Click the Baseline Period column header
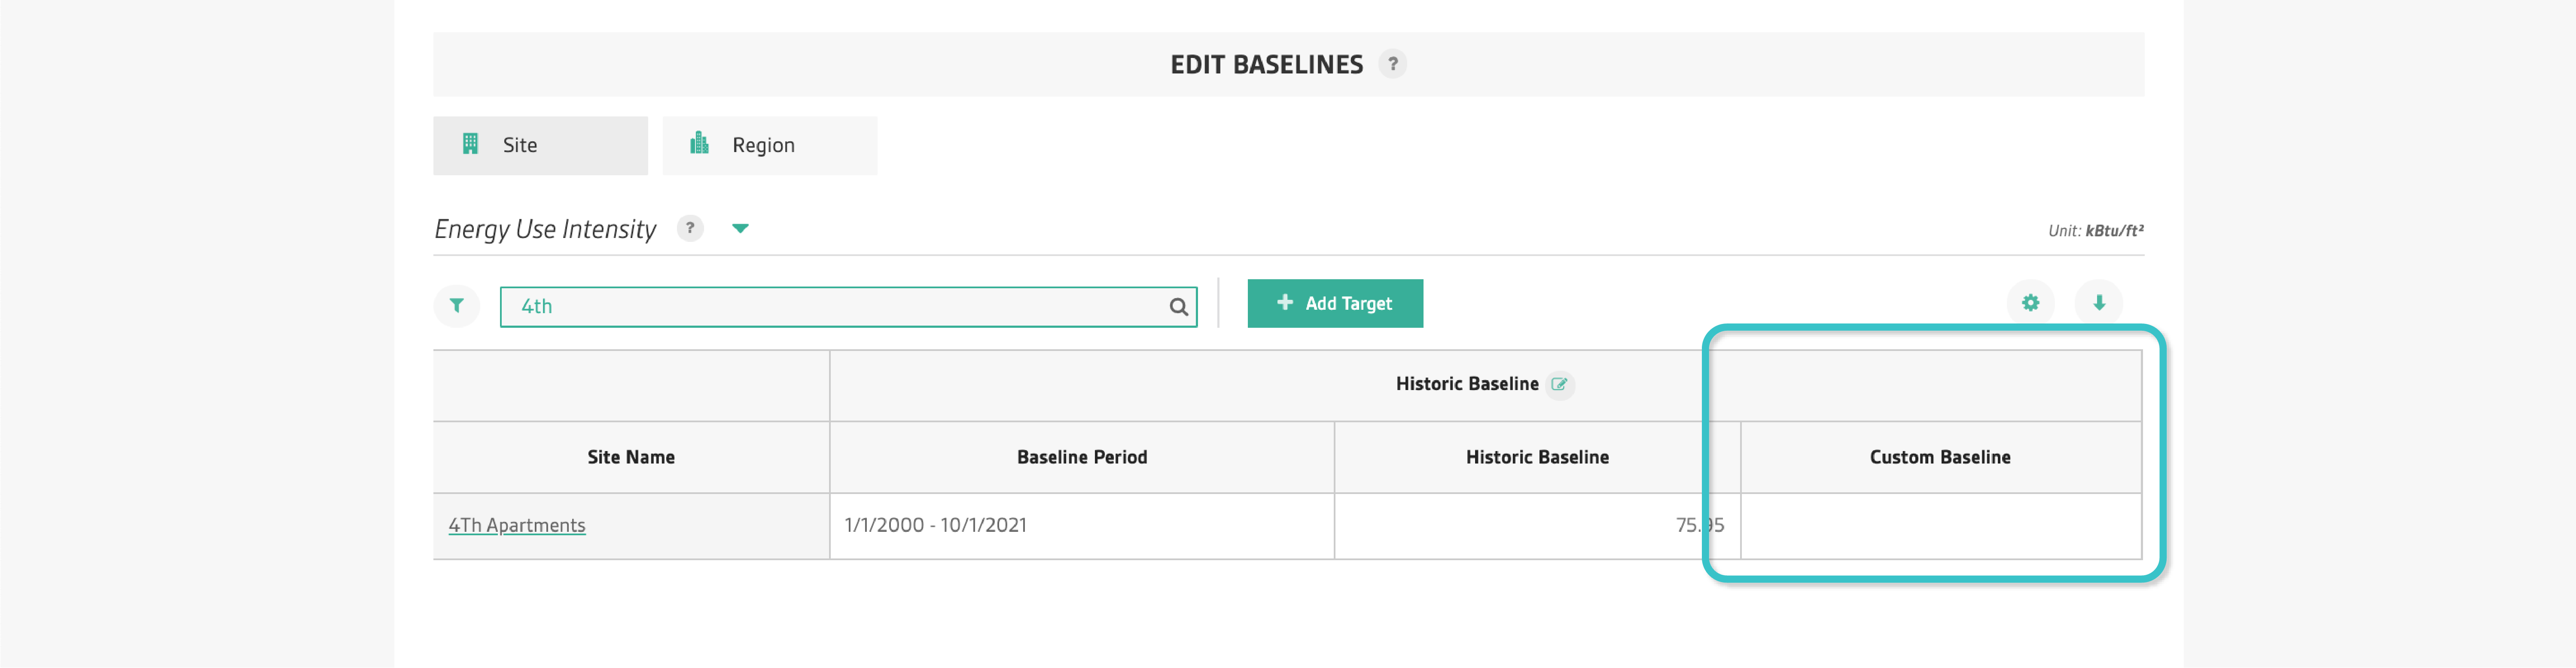This screenshot has width=2576, height=668. (x=1082, y=457)
